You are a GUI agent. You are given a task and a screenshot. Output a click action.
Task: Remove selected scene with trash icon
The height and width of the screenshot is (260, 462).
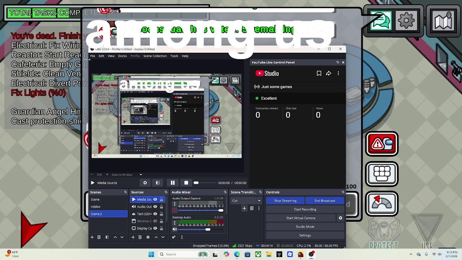[99, 237]
